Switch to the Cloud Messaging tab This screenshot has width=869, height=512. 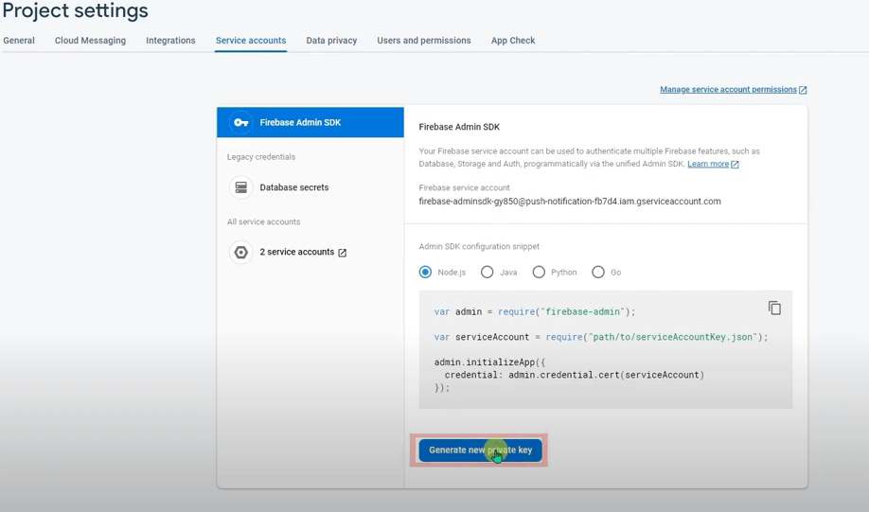90,41
